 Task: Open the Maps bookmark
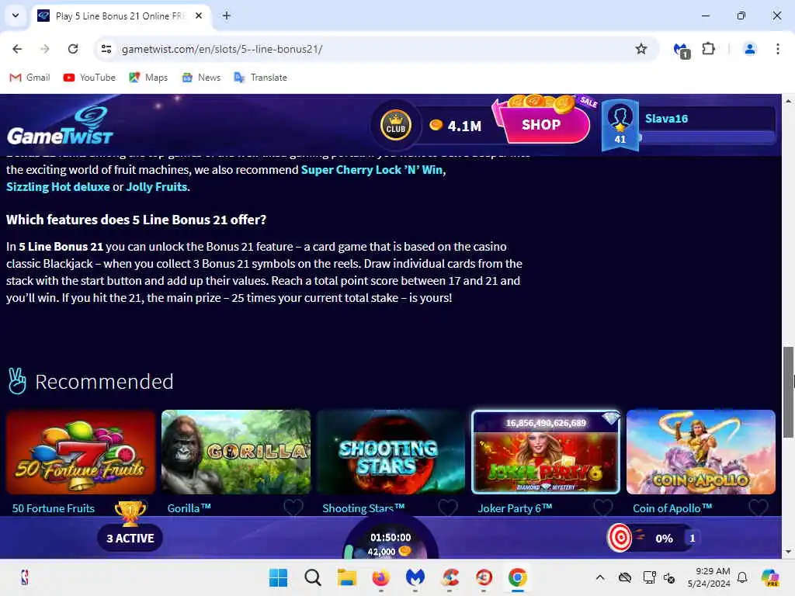148,78
